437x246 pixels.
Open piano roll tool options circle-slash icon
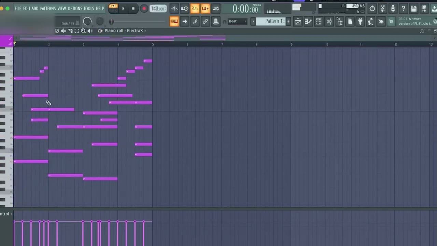pos(57,31)
